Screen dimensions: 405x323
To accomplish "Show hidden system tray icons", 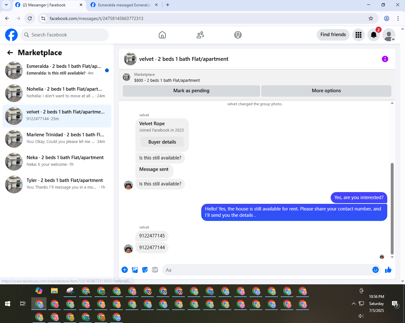I will click(x=354, y=304).
